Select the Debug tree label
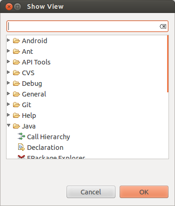175x206 pixels. coord(32,84)
